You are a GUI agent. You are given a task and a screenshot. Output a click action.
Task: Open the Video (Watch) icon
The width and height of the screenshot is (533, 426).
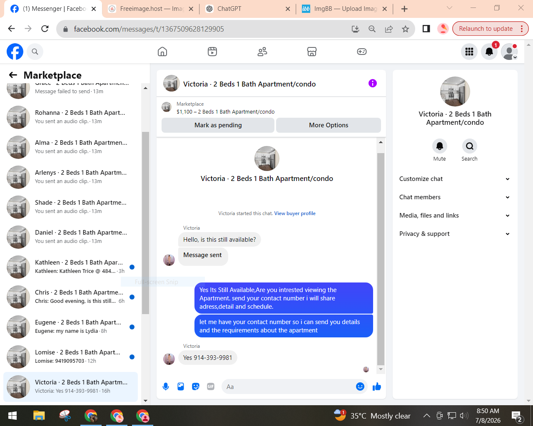point(212,52)
